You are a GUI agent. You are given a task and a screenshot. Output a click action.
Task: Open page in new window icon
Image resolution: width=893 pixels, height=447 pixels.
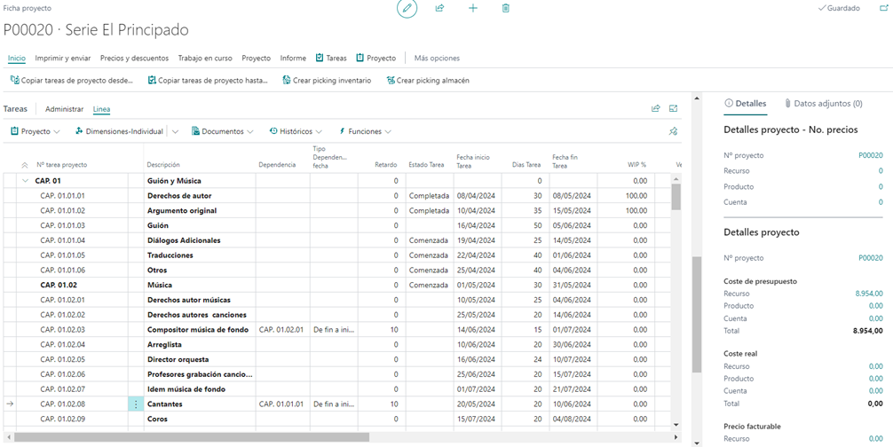pyautogui.click(x=884, y=9)
